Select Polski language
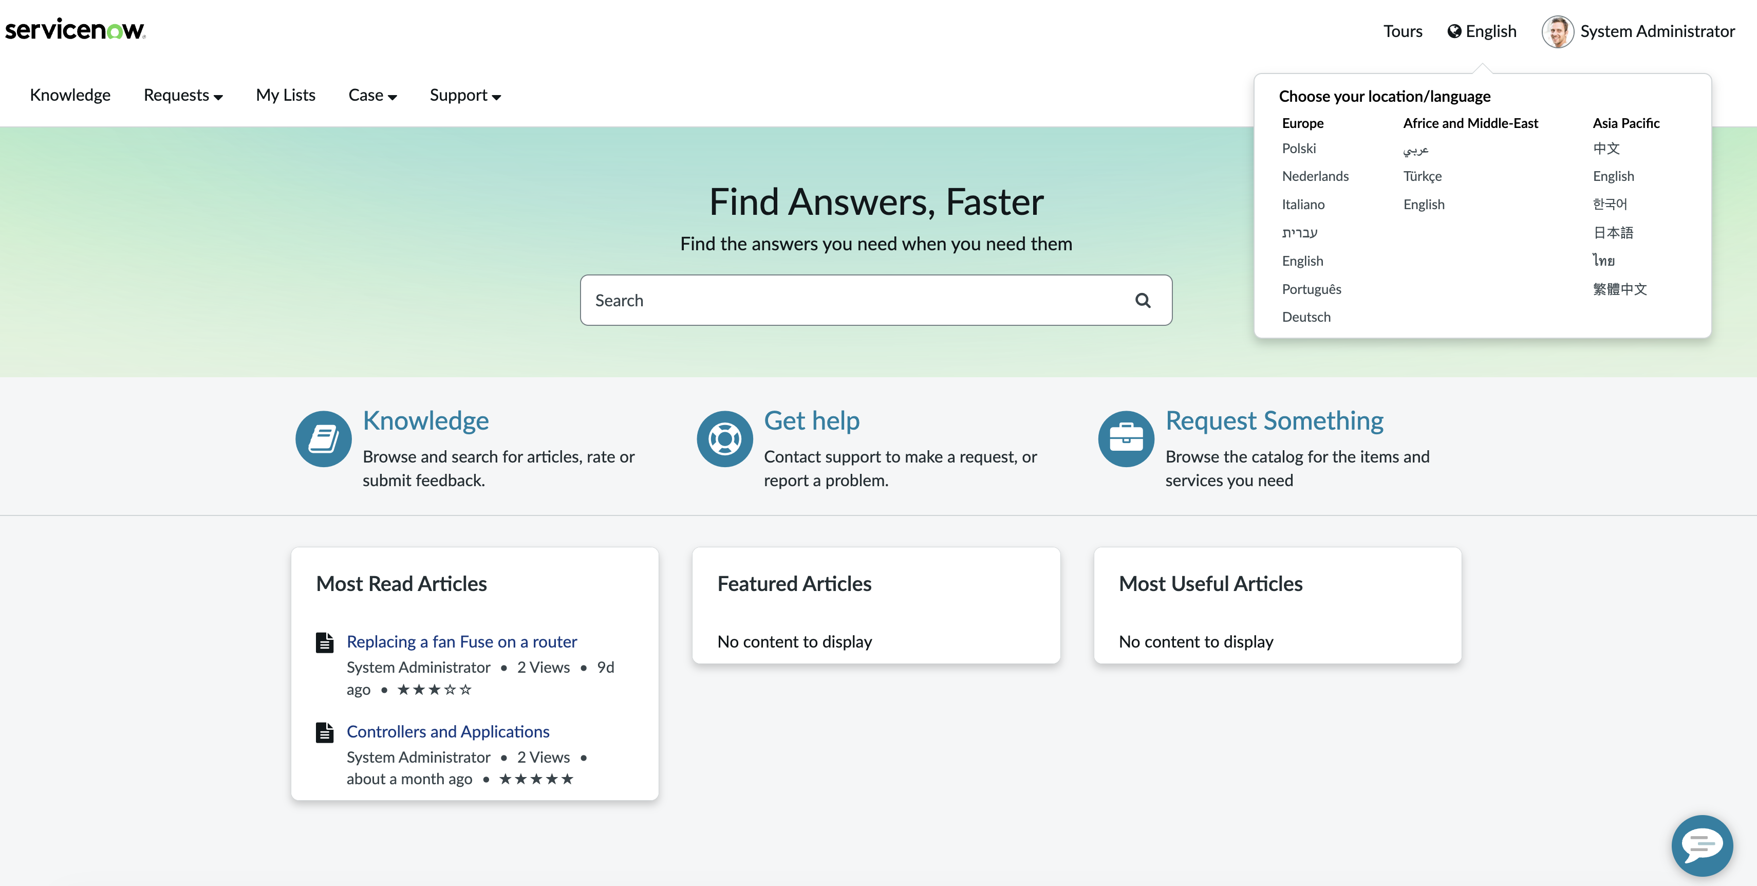Screen dimensions: 1757x886 pos(1299,149)
